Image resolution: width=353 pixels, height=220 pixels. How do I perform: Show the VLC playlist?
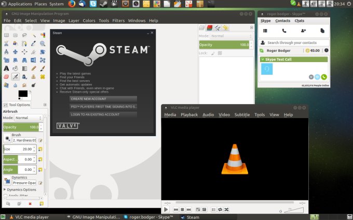pos(213,210)
